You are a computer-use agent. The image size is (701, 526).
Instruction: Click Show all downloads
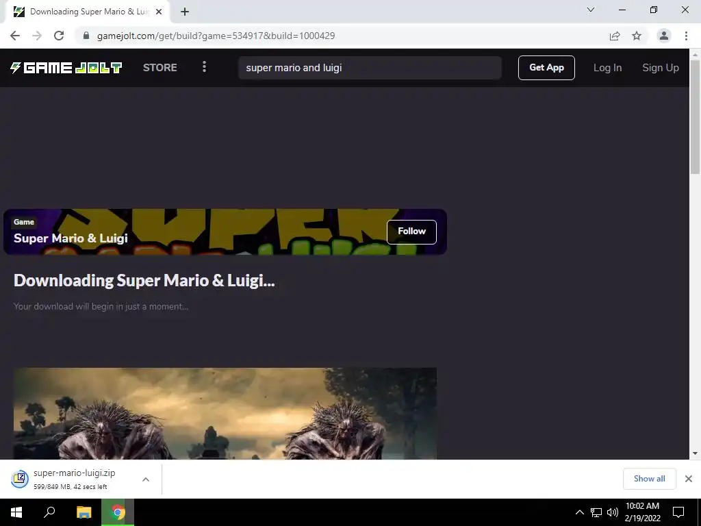coord(649,479)
